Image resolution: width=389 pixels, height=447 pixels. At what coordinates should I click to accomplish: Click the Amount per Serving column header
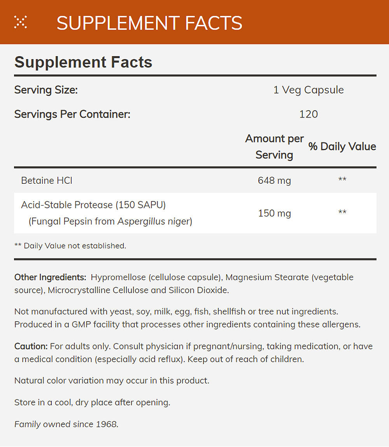(x=274, y=146)
